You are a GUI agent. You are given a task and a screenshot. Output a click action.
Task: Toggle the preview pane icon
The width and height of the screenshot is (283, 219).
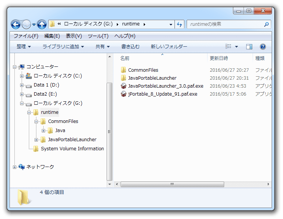click(249, 47)
